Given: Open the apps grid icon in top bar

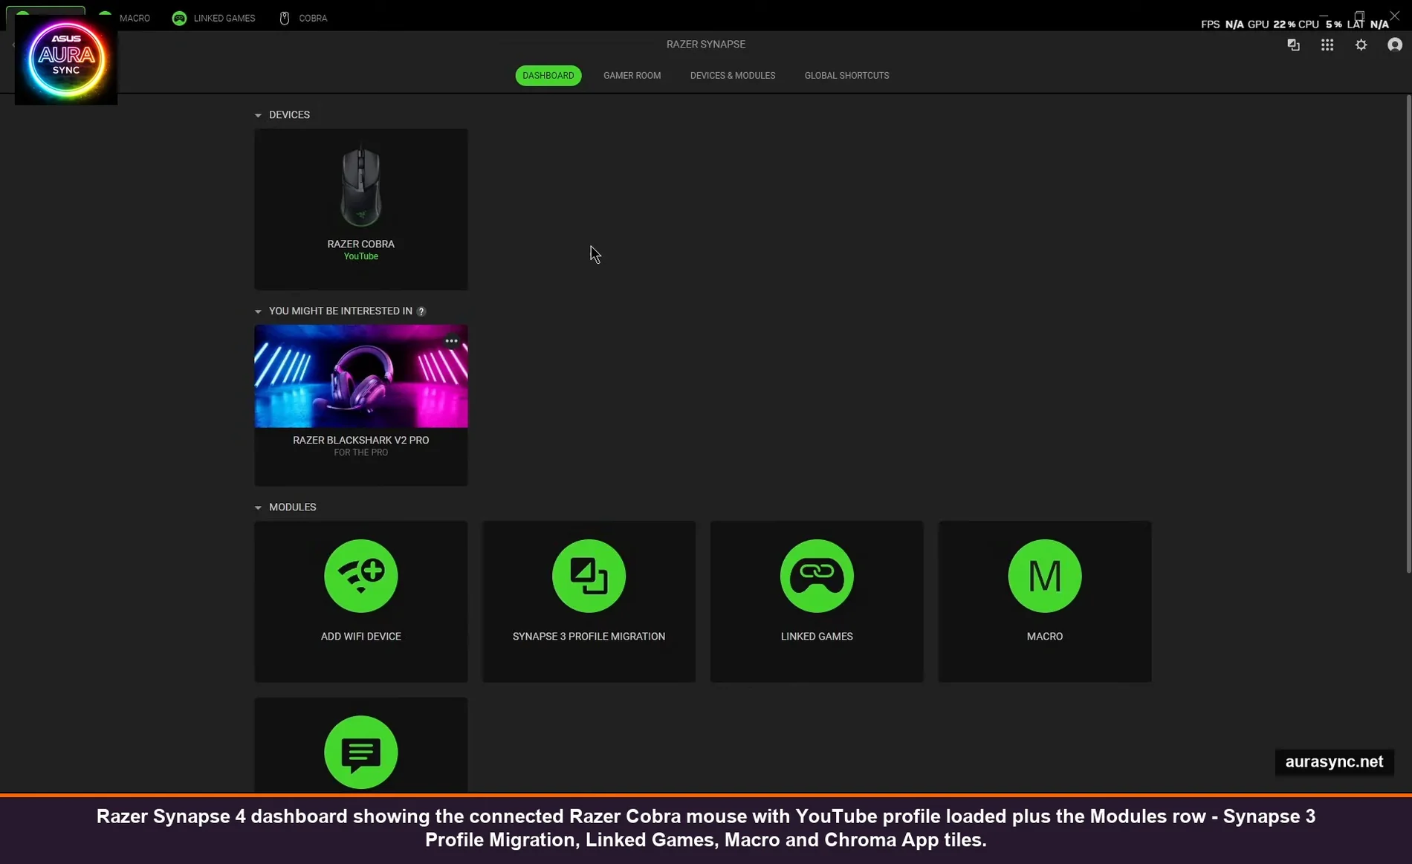Looking at the screenshot, I should click(1327, 45).
